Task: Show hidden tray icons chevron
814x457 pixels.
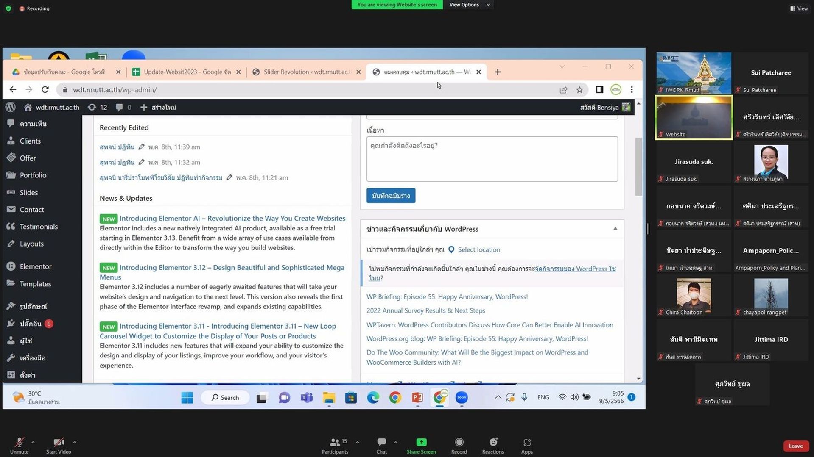Action: [x=498, y=397]
